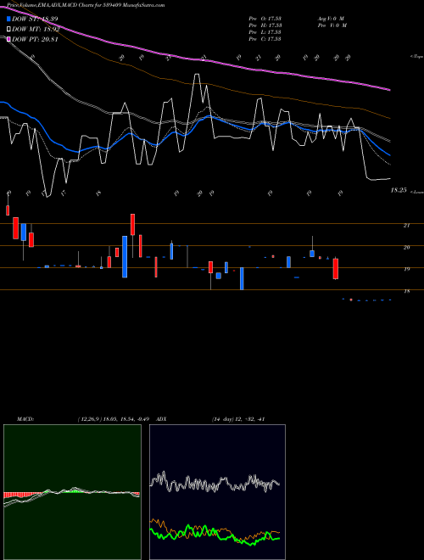The height and width of the screenshot is (560, 424).
Task: Select the DOW PT: 20.81 legend label
Action: [35, 39]
